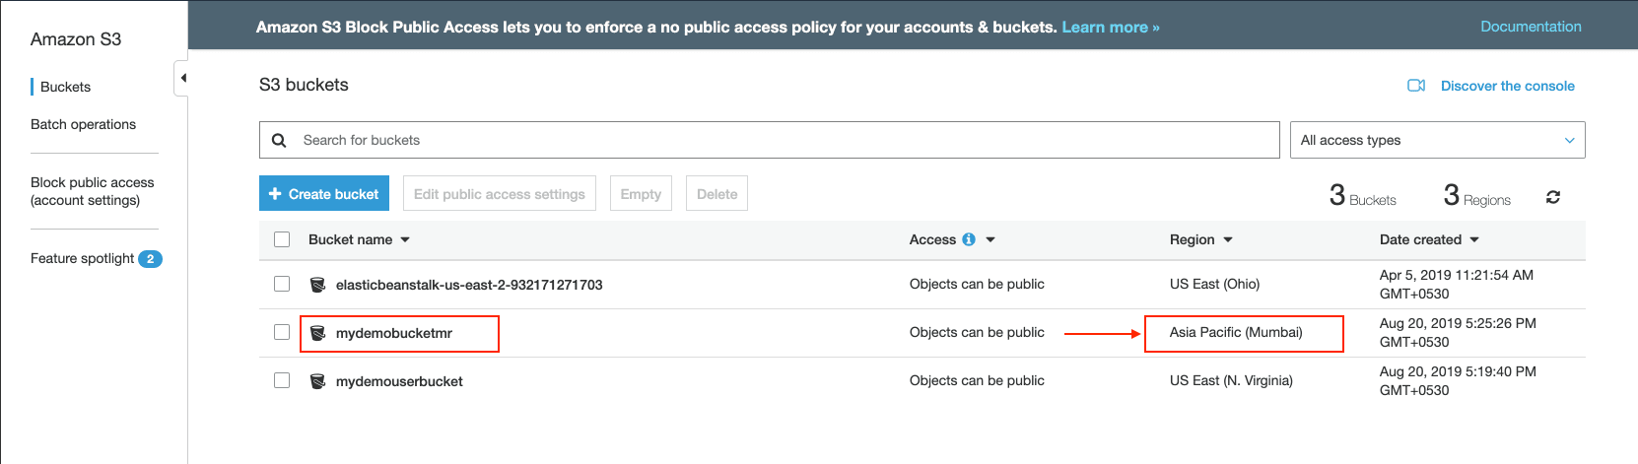Image resolution: width=1638 pixels, height=464 pixels.
Task: Follow the Learn more link in the banner
Action: click(1111, 28)
